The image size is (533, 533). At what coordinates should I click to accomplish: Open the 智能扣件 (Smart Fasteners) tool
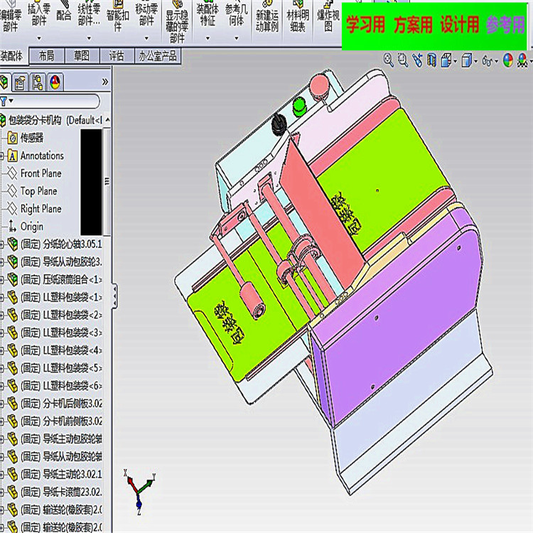[x=117, y=17]
